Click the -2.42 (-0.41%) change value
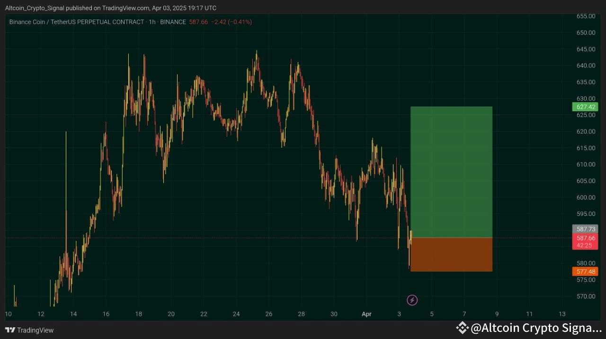This screenshot has height=339, width=606. coord(232,22)
